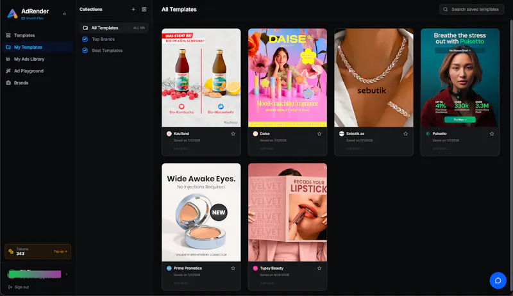513x296 pixels.
Task: Click the Templates sidebar icon
Action: coord(8,35)
